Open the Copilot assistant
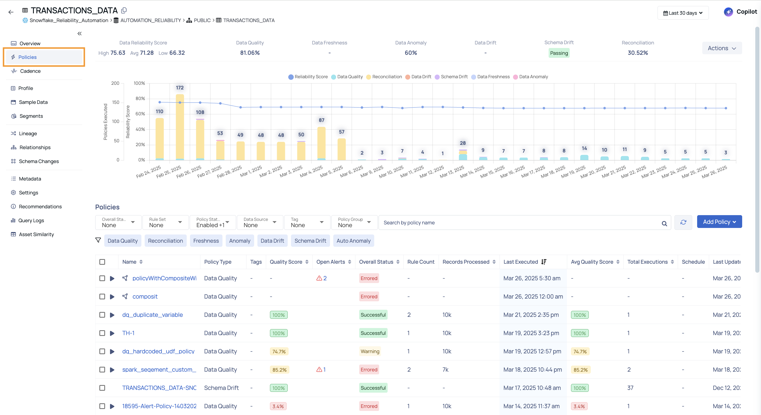 point(740,12)
